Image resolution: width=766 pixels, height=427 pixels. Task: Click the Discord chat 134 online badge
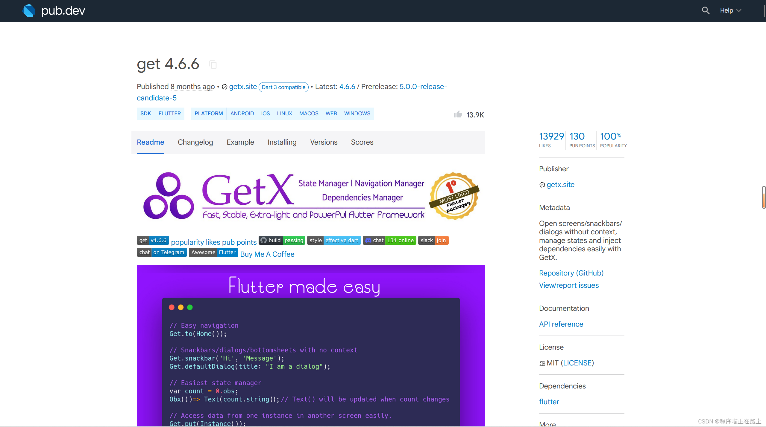(389, 240)
